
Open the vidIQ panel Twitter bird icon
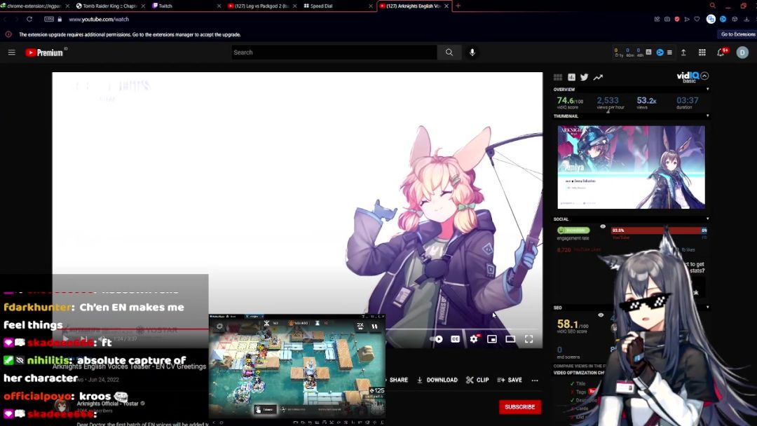584,77
